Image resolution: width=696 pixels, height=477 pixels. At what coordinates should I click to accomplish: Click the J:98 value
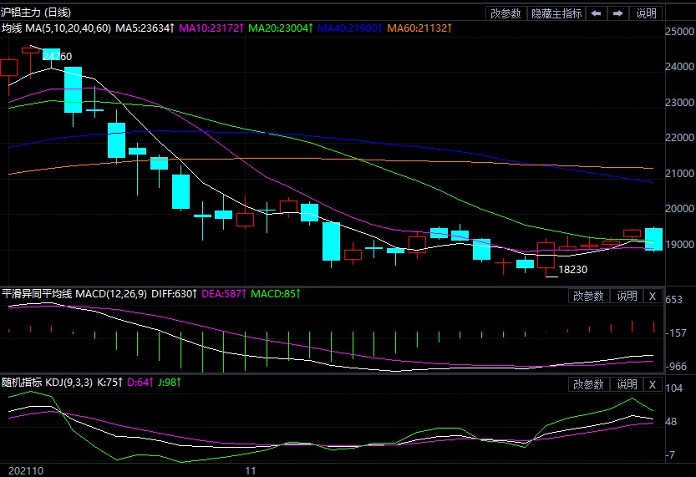[x=170, y=382]
